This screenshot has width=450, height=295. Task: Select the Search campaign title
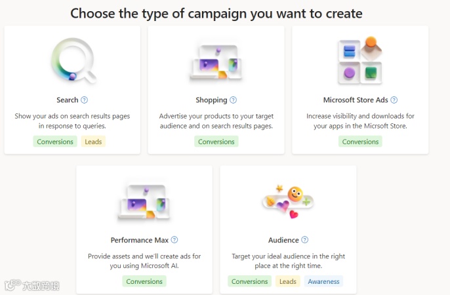tap(68, 100)
